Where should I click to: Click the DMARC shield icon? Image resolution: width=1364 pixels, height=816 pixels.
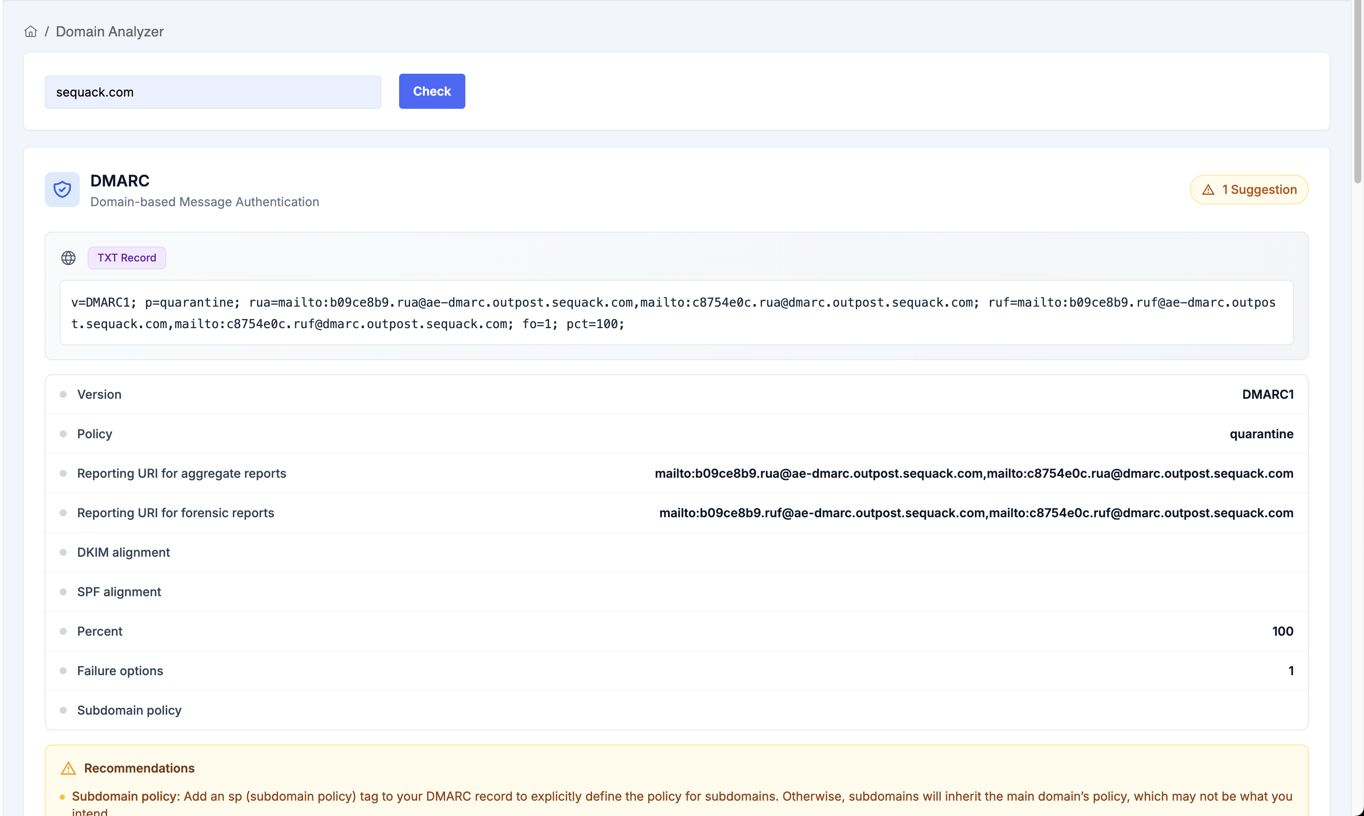pos(62,189)
